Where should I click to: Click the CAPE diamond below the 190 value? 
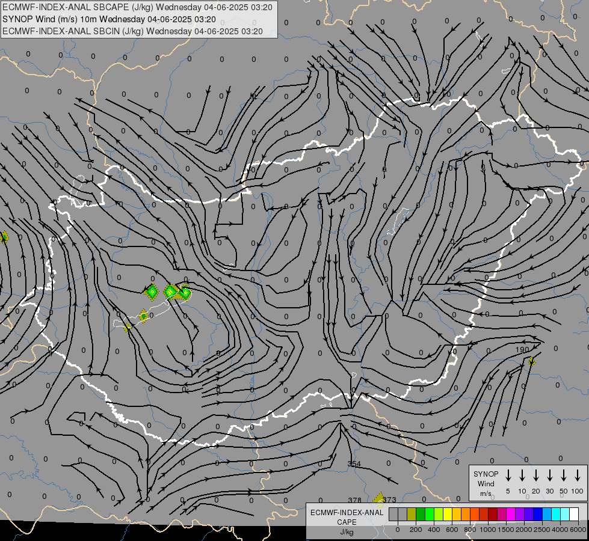pos(531,361)
